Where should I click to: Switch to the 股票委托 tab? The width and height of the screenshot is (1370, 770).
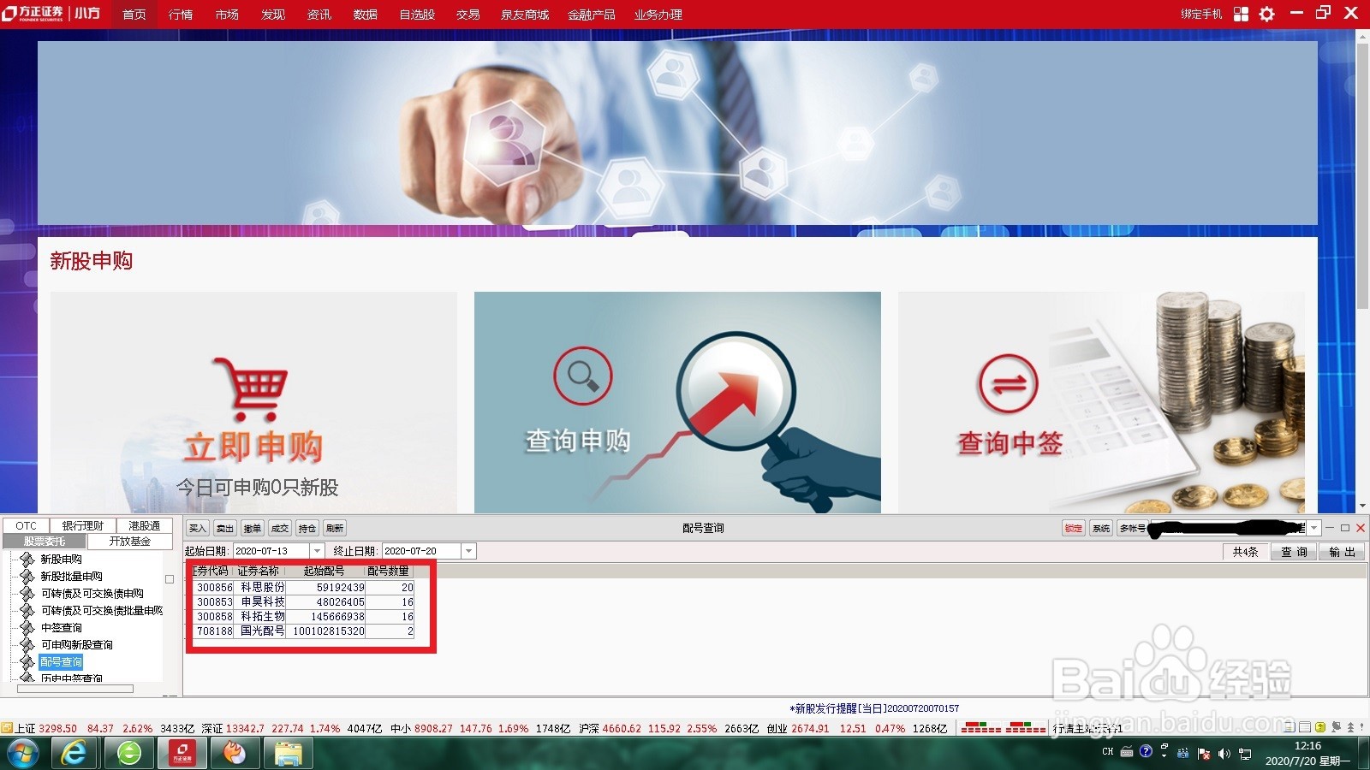click(45, 541)
